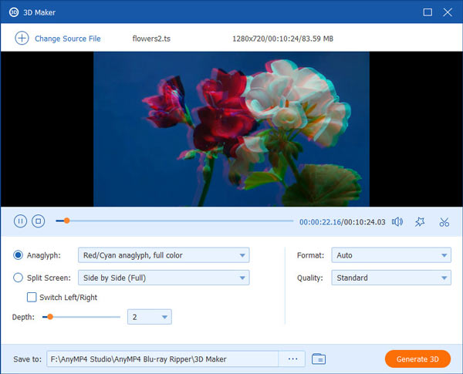This screenshot has height=374, width=463.
Task: Click the three-dots browse path button
Action: [x=292, y=359]
